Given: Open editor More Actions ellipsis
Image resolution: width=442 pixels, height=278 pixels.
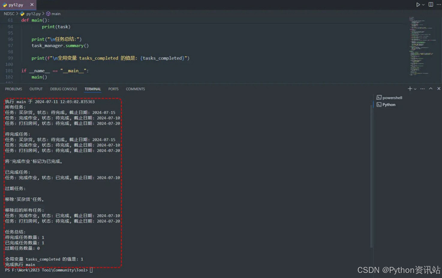Looking at the screenshot, I should pos(439,4).
